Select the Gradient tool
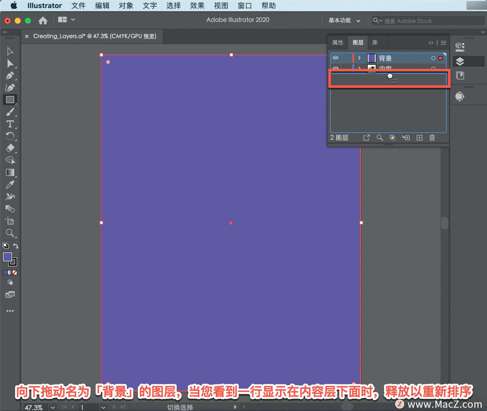This screenshot has height=411, width=487. click(10, 172)
